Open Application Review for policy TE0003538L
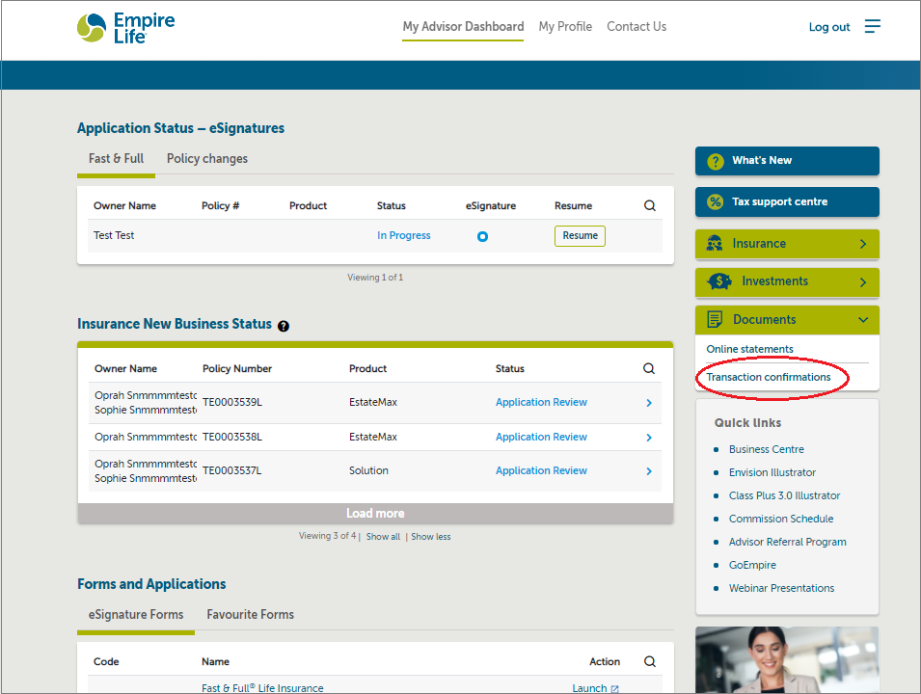The height and width of the screenshot is (694, 921). coord(541,437)
